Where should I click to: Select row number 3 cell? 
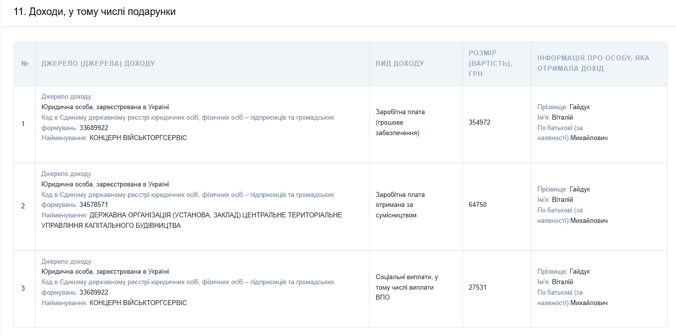click(x=24, y=289)
